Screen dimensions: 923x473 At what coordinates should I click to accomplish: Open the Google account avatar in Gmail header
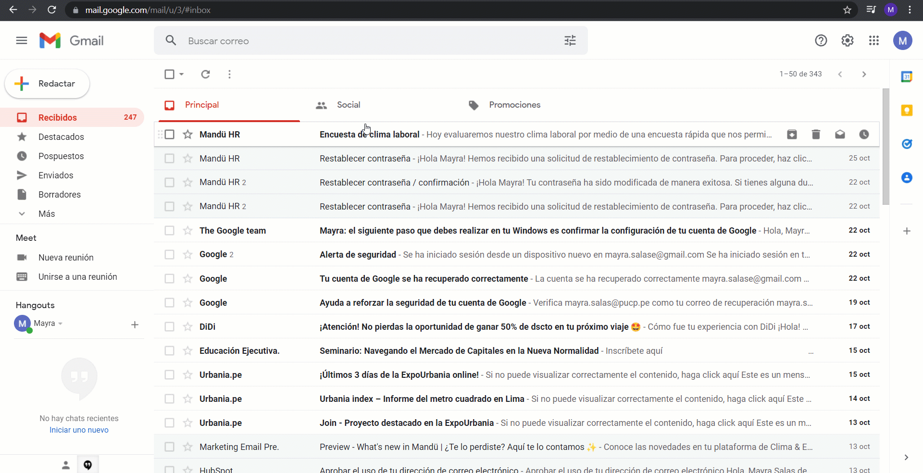coord(903,41)
